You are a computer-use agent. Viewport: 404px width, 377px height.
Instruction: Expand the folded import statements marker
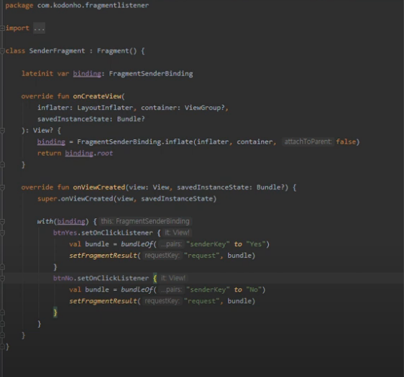coord(2,28)
